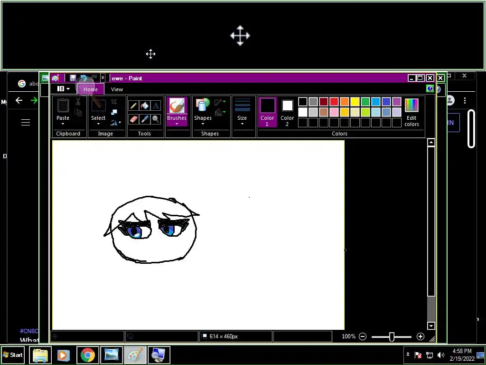Activate the Color 2 button
Screen dimensions: 486x365
pos(287,112)
